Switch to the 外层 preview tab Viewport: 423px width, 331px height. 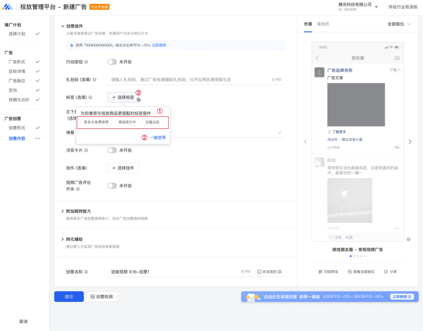[x=308, y=24]
